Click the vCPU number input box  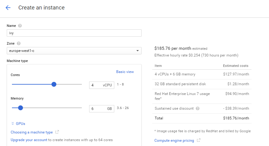coord(97,85)
